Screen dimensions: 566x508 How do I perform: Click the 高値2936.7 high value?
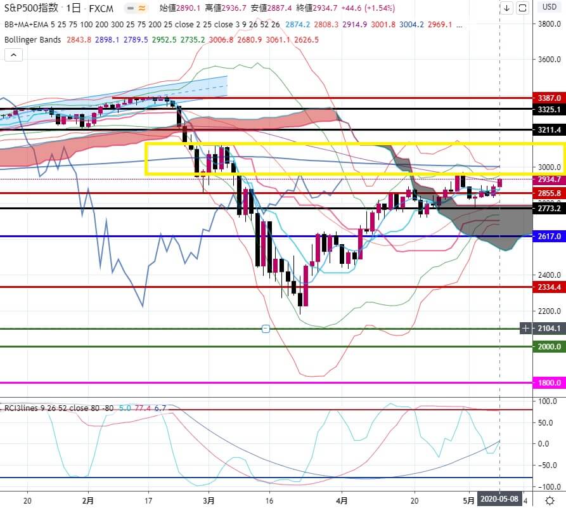pyautogui.click(x=226, y=8)
